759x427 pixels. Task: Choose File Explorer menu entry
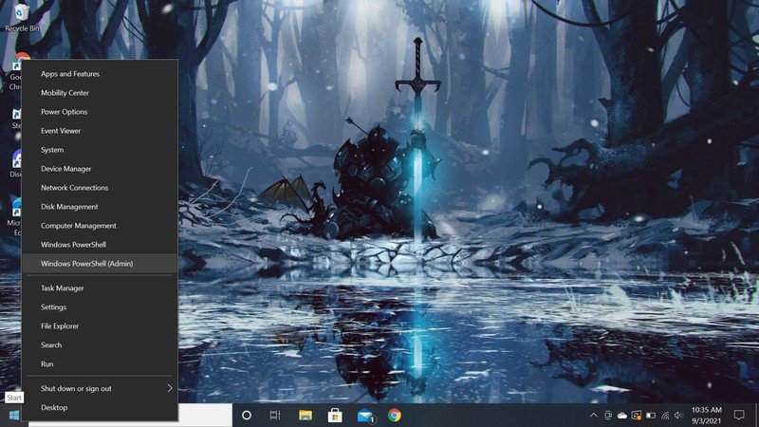click(x=100, y=325)
